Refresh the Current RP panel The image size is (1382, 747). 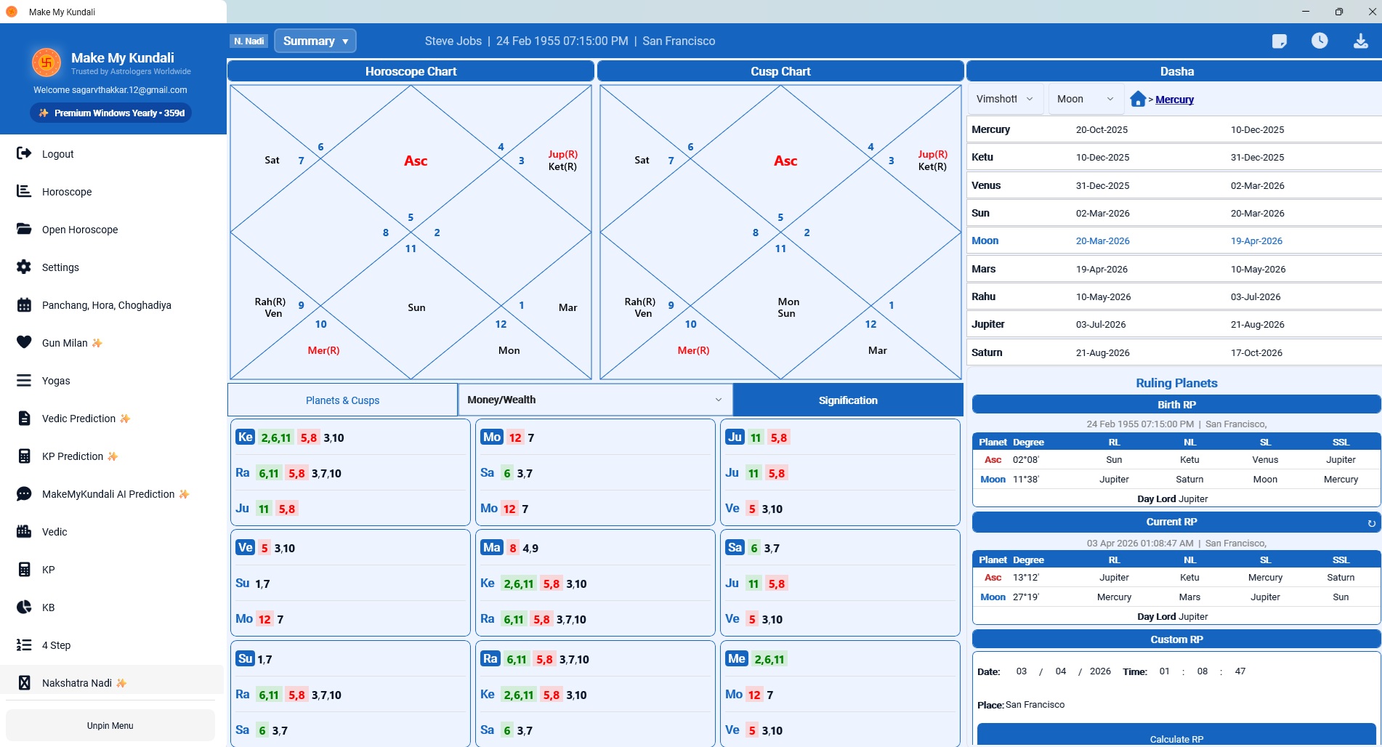(x=1371, y=523)
